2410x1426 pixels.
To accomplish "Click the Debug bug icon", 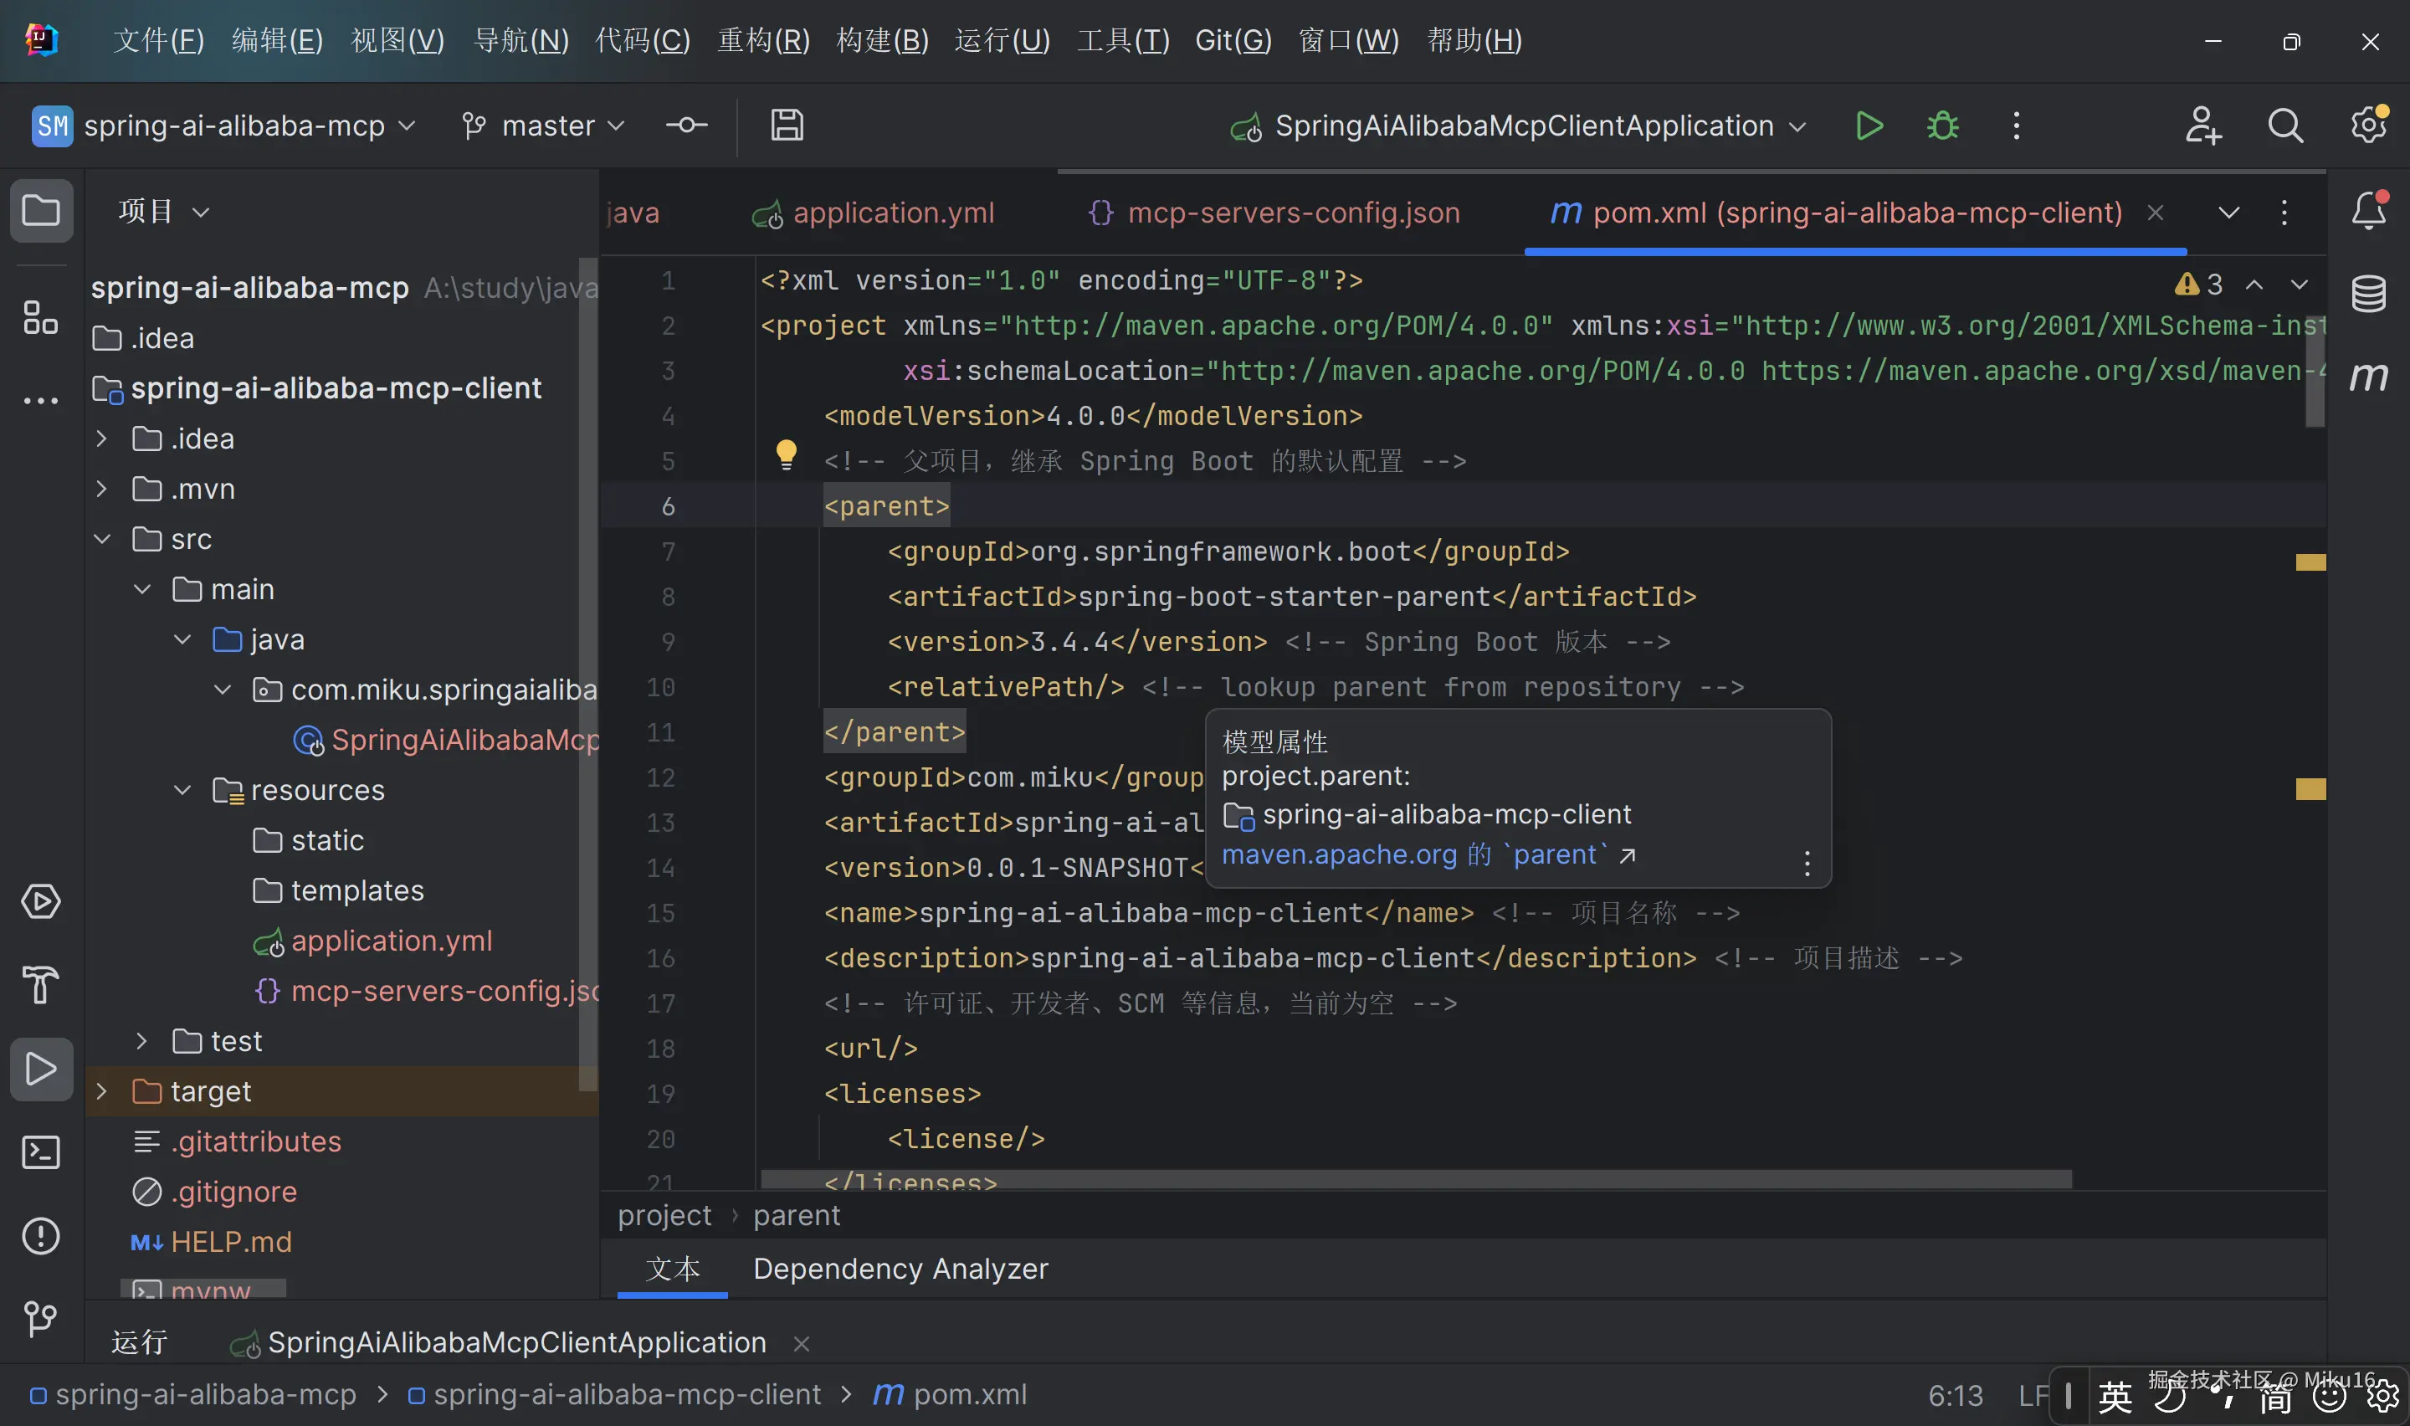I will coord(1942,126).
